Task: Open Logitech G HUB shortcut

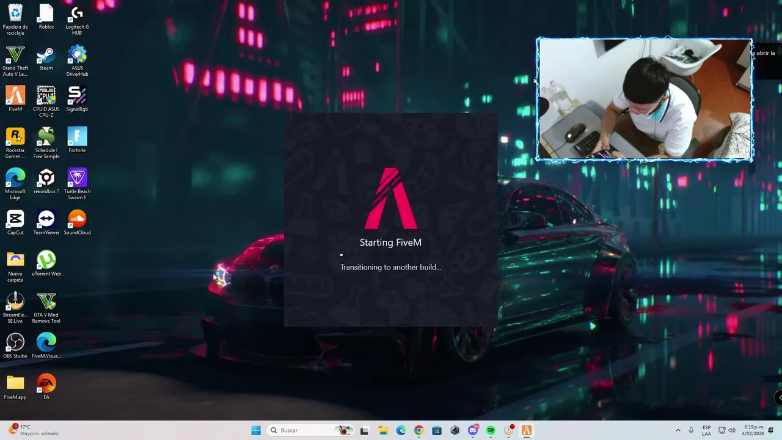Action: 77,19
